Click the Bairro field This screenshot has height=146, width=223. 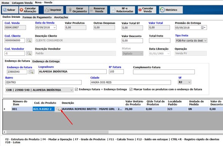point(43,82)
